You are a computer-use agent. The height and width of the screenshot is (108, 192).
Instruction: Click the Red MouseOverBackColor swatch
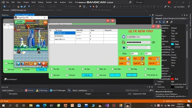point(172,79)
